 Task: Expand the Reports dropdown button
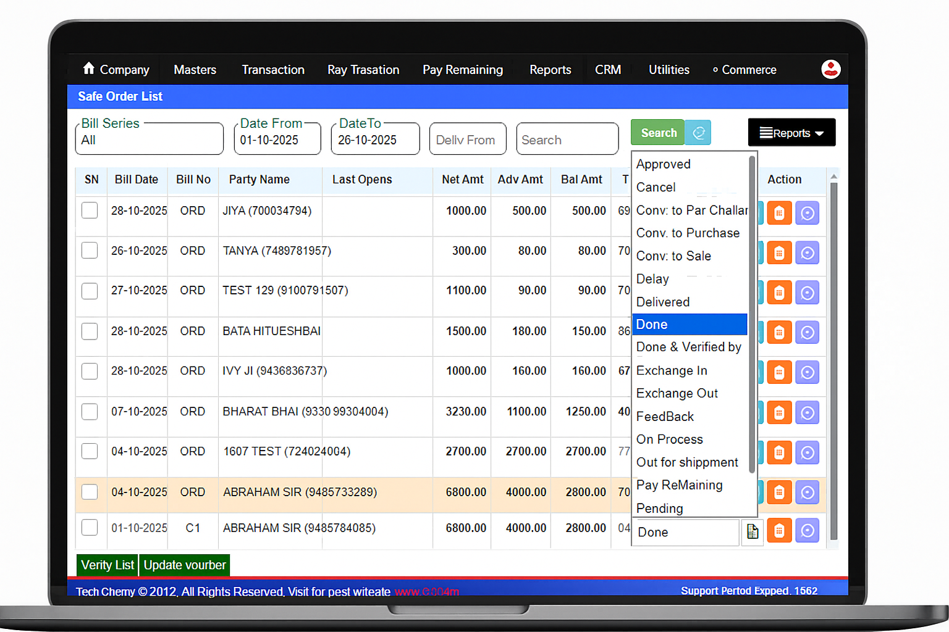coord(791,132)
